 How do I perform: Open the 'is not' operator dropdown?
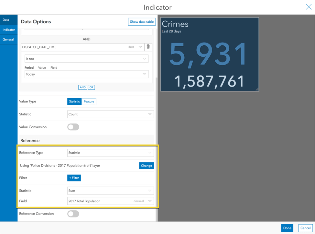[87, 59]
